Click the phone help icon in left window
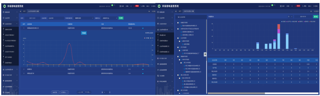The height and width of the screenshot is (96, 320). (x=141, y=6)
